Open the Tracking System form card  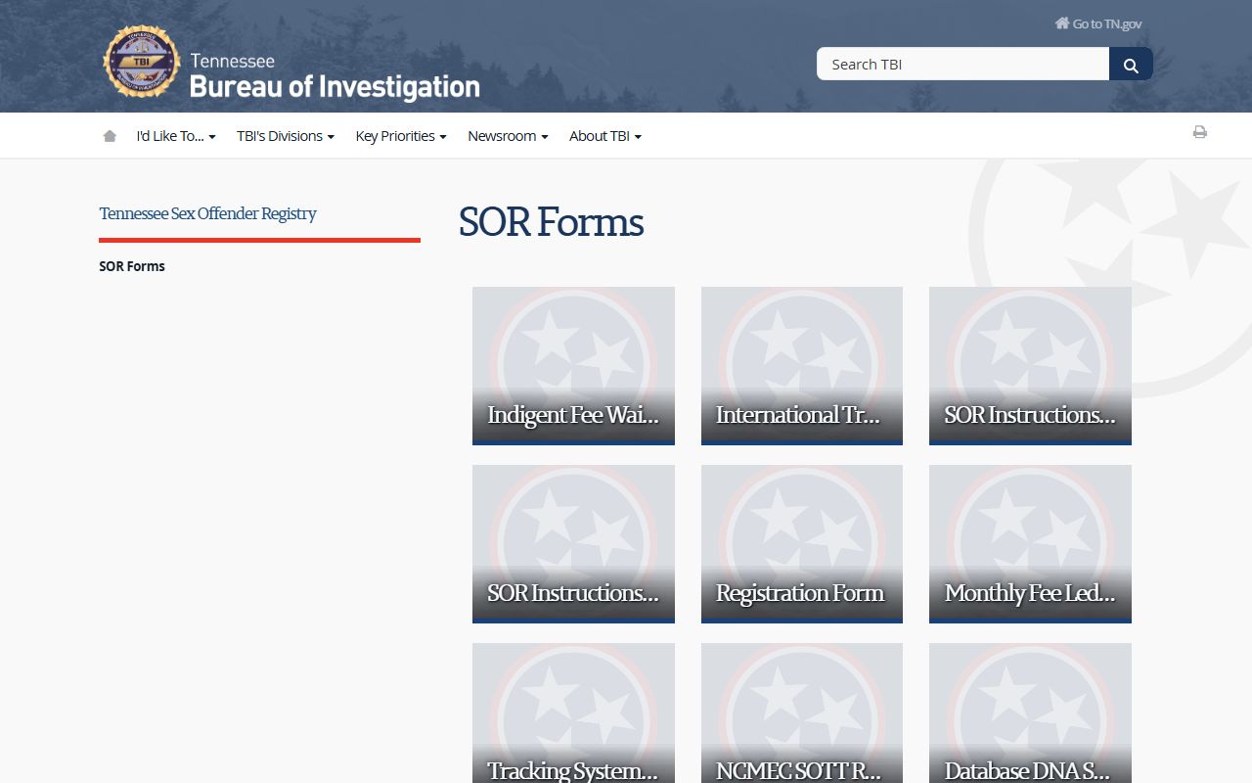click(573, 713)
